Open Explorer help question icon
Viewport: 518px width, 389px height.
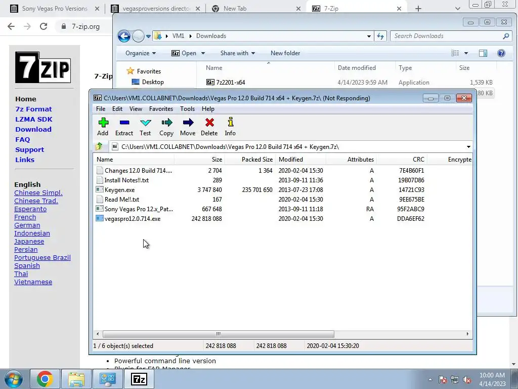[501, 53]
